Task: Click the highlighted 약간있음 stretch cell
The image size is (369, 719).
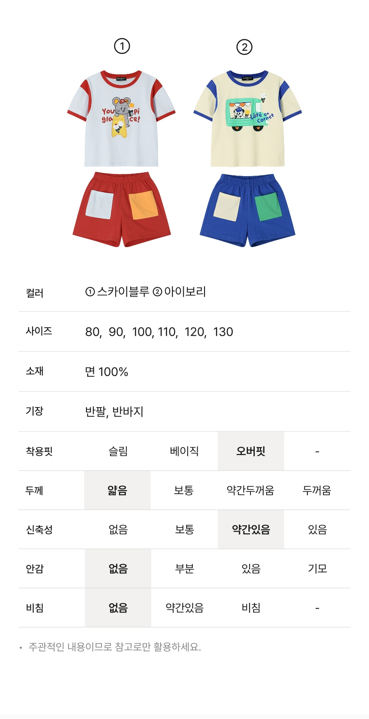Action: coord(250,529)
